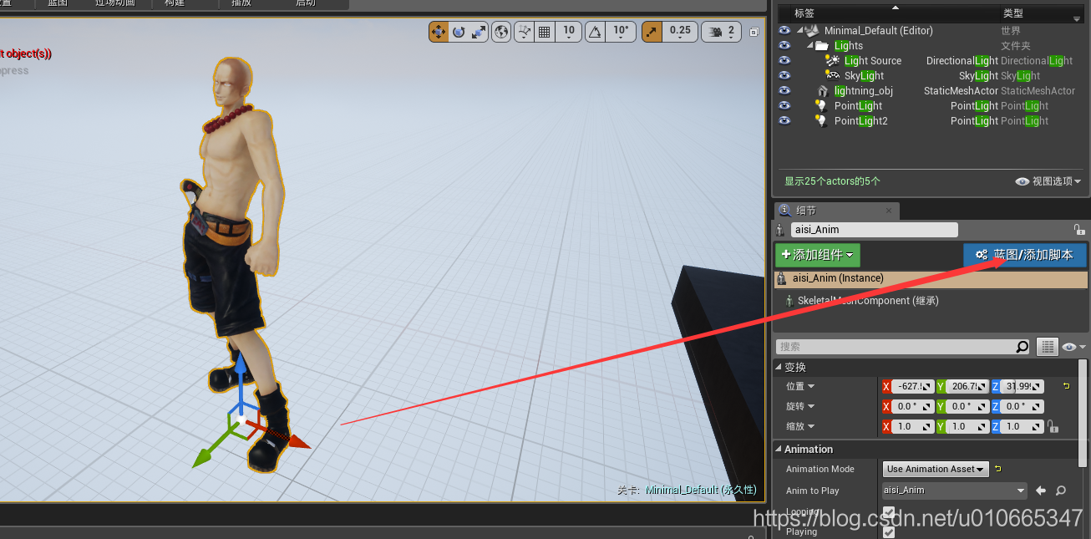Open scale snap 0.25 dropdown
The image size is (1091, 539).
tap(681, 32)
